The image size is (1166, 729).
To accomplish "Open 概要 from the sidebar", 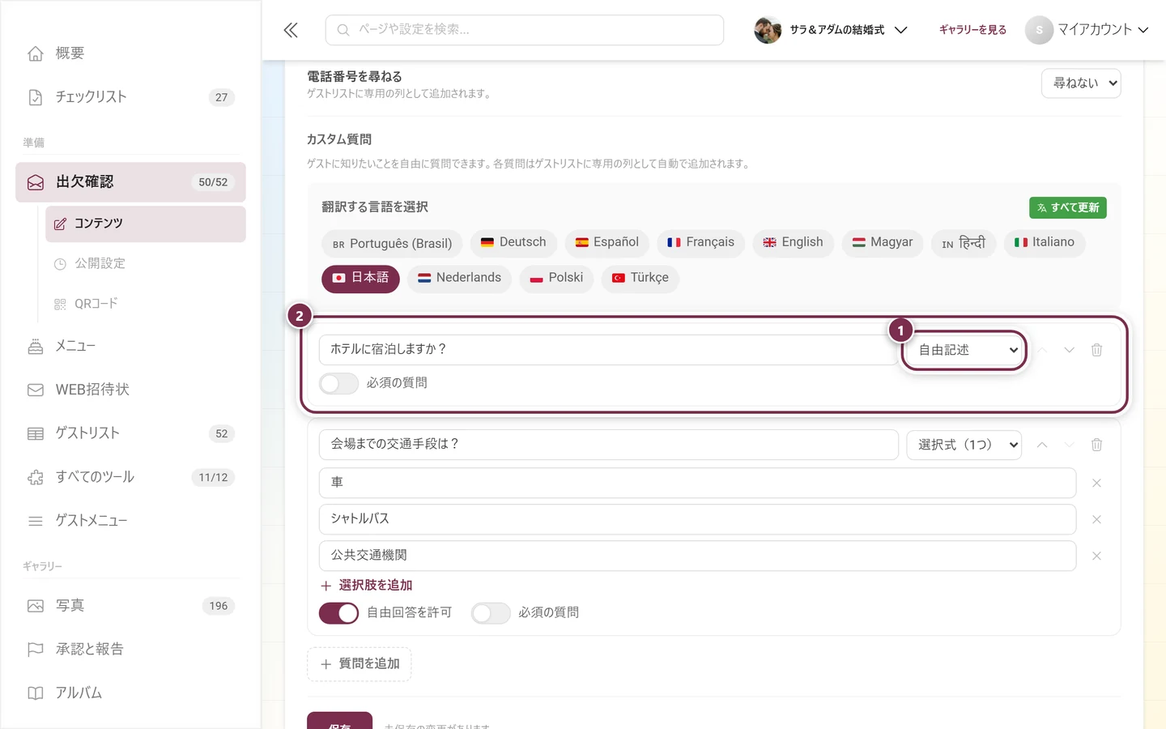I will pyautogui.click(x=130, y=53).
